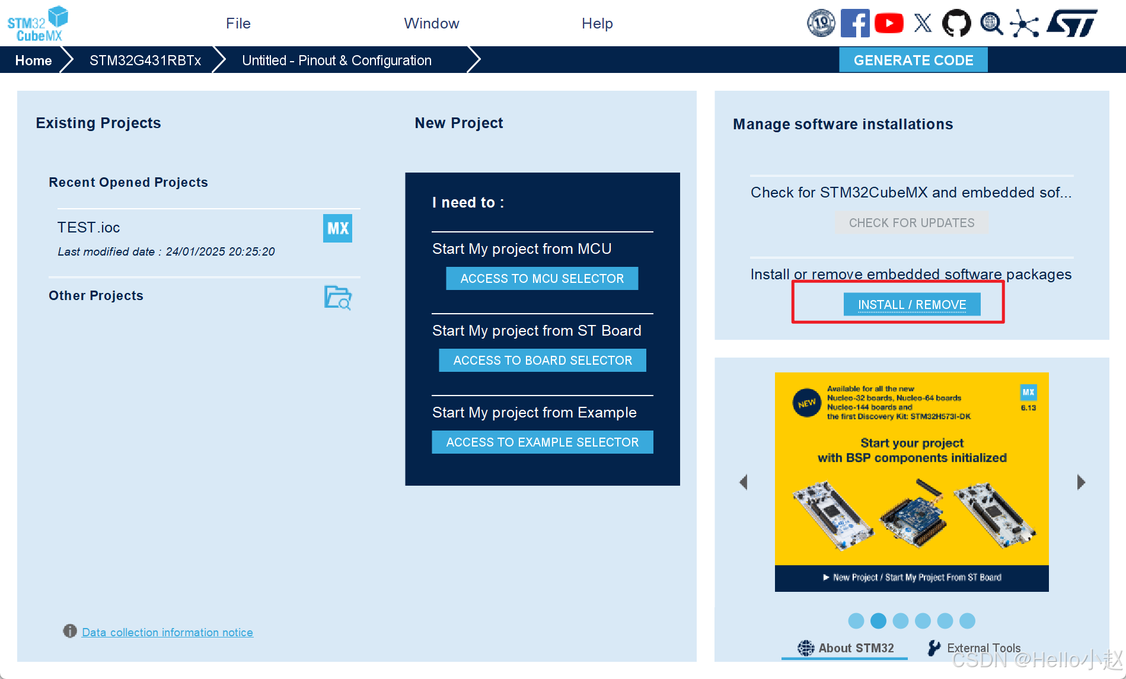Open the Window menu
This screenshot has width=1126, height=679.
[x=432, y=23]
